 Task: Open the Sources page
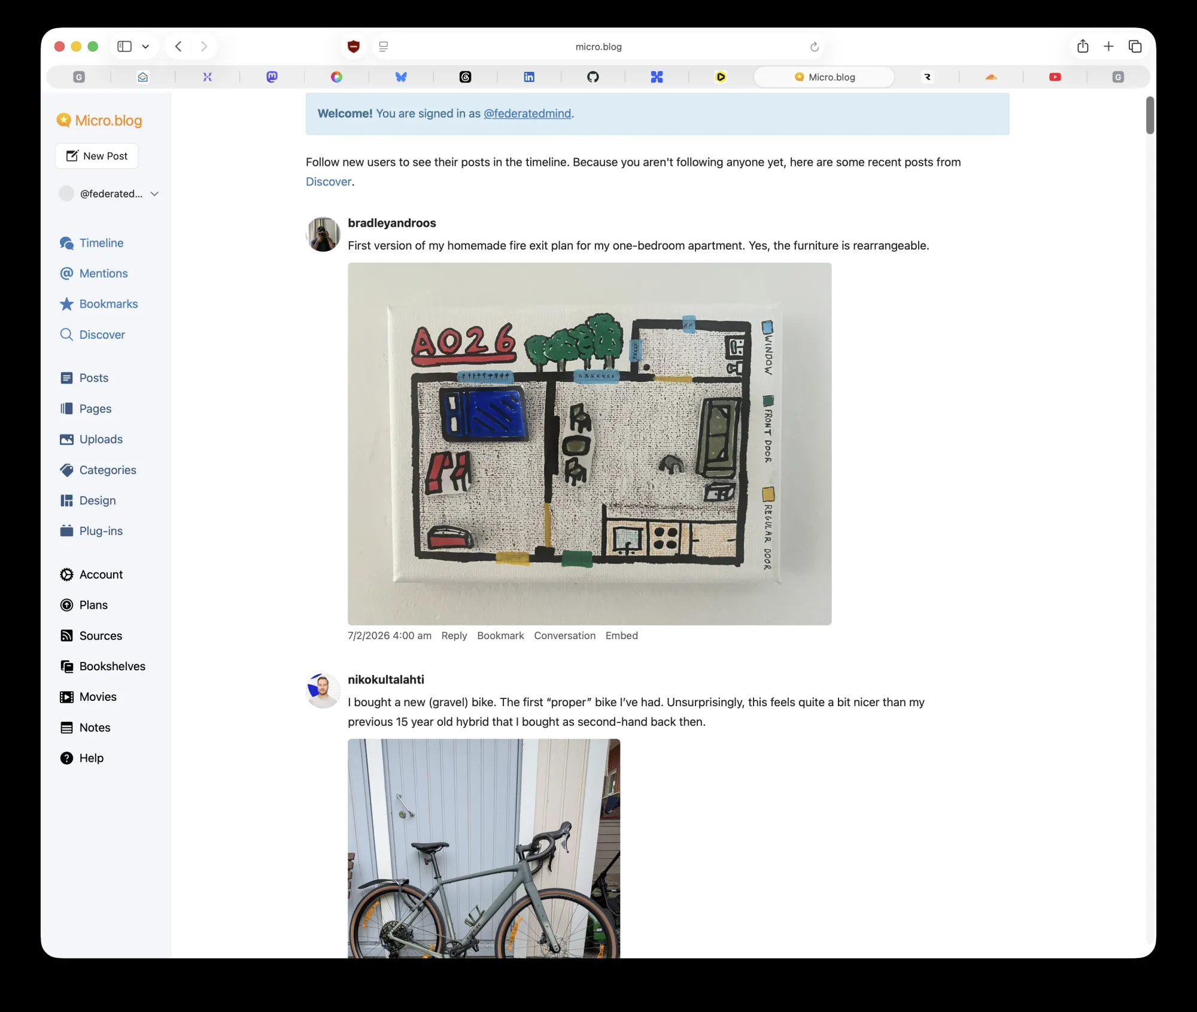coord(91,636)
